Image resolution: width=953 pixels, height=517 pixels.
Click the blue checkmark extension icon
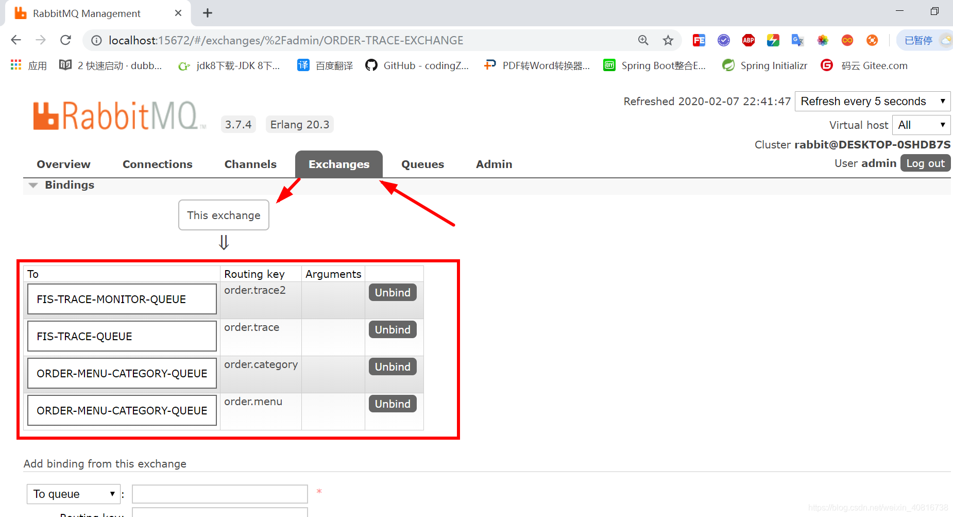coord(724,40)
